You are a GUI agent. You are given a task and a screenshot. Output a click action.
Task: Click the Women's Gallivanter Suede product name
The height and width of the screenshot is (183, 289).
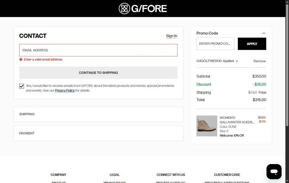(237, 120)
